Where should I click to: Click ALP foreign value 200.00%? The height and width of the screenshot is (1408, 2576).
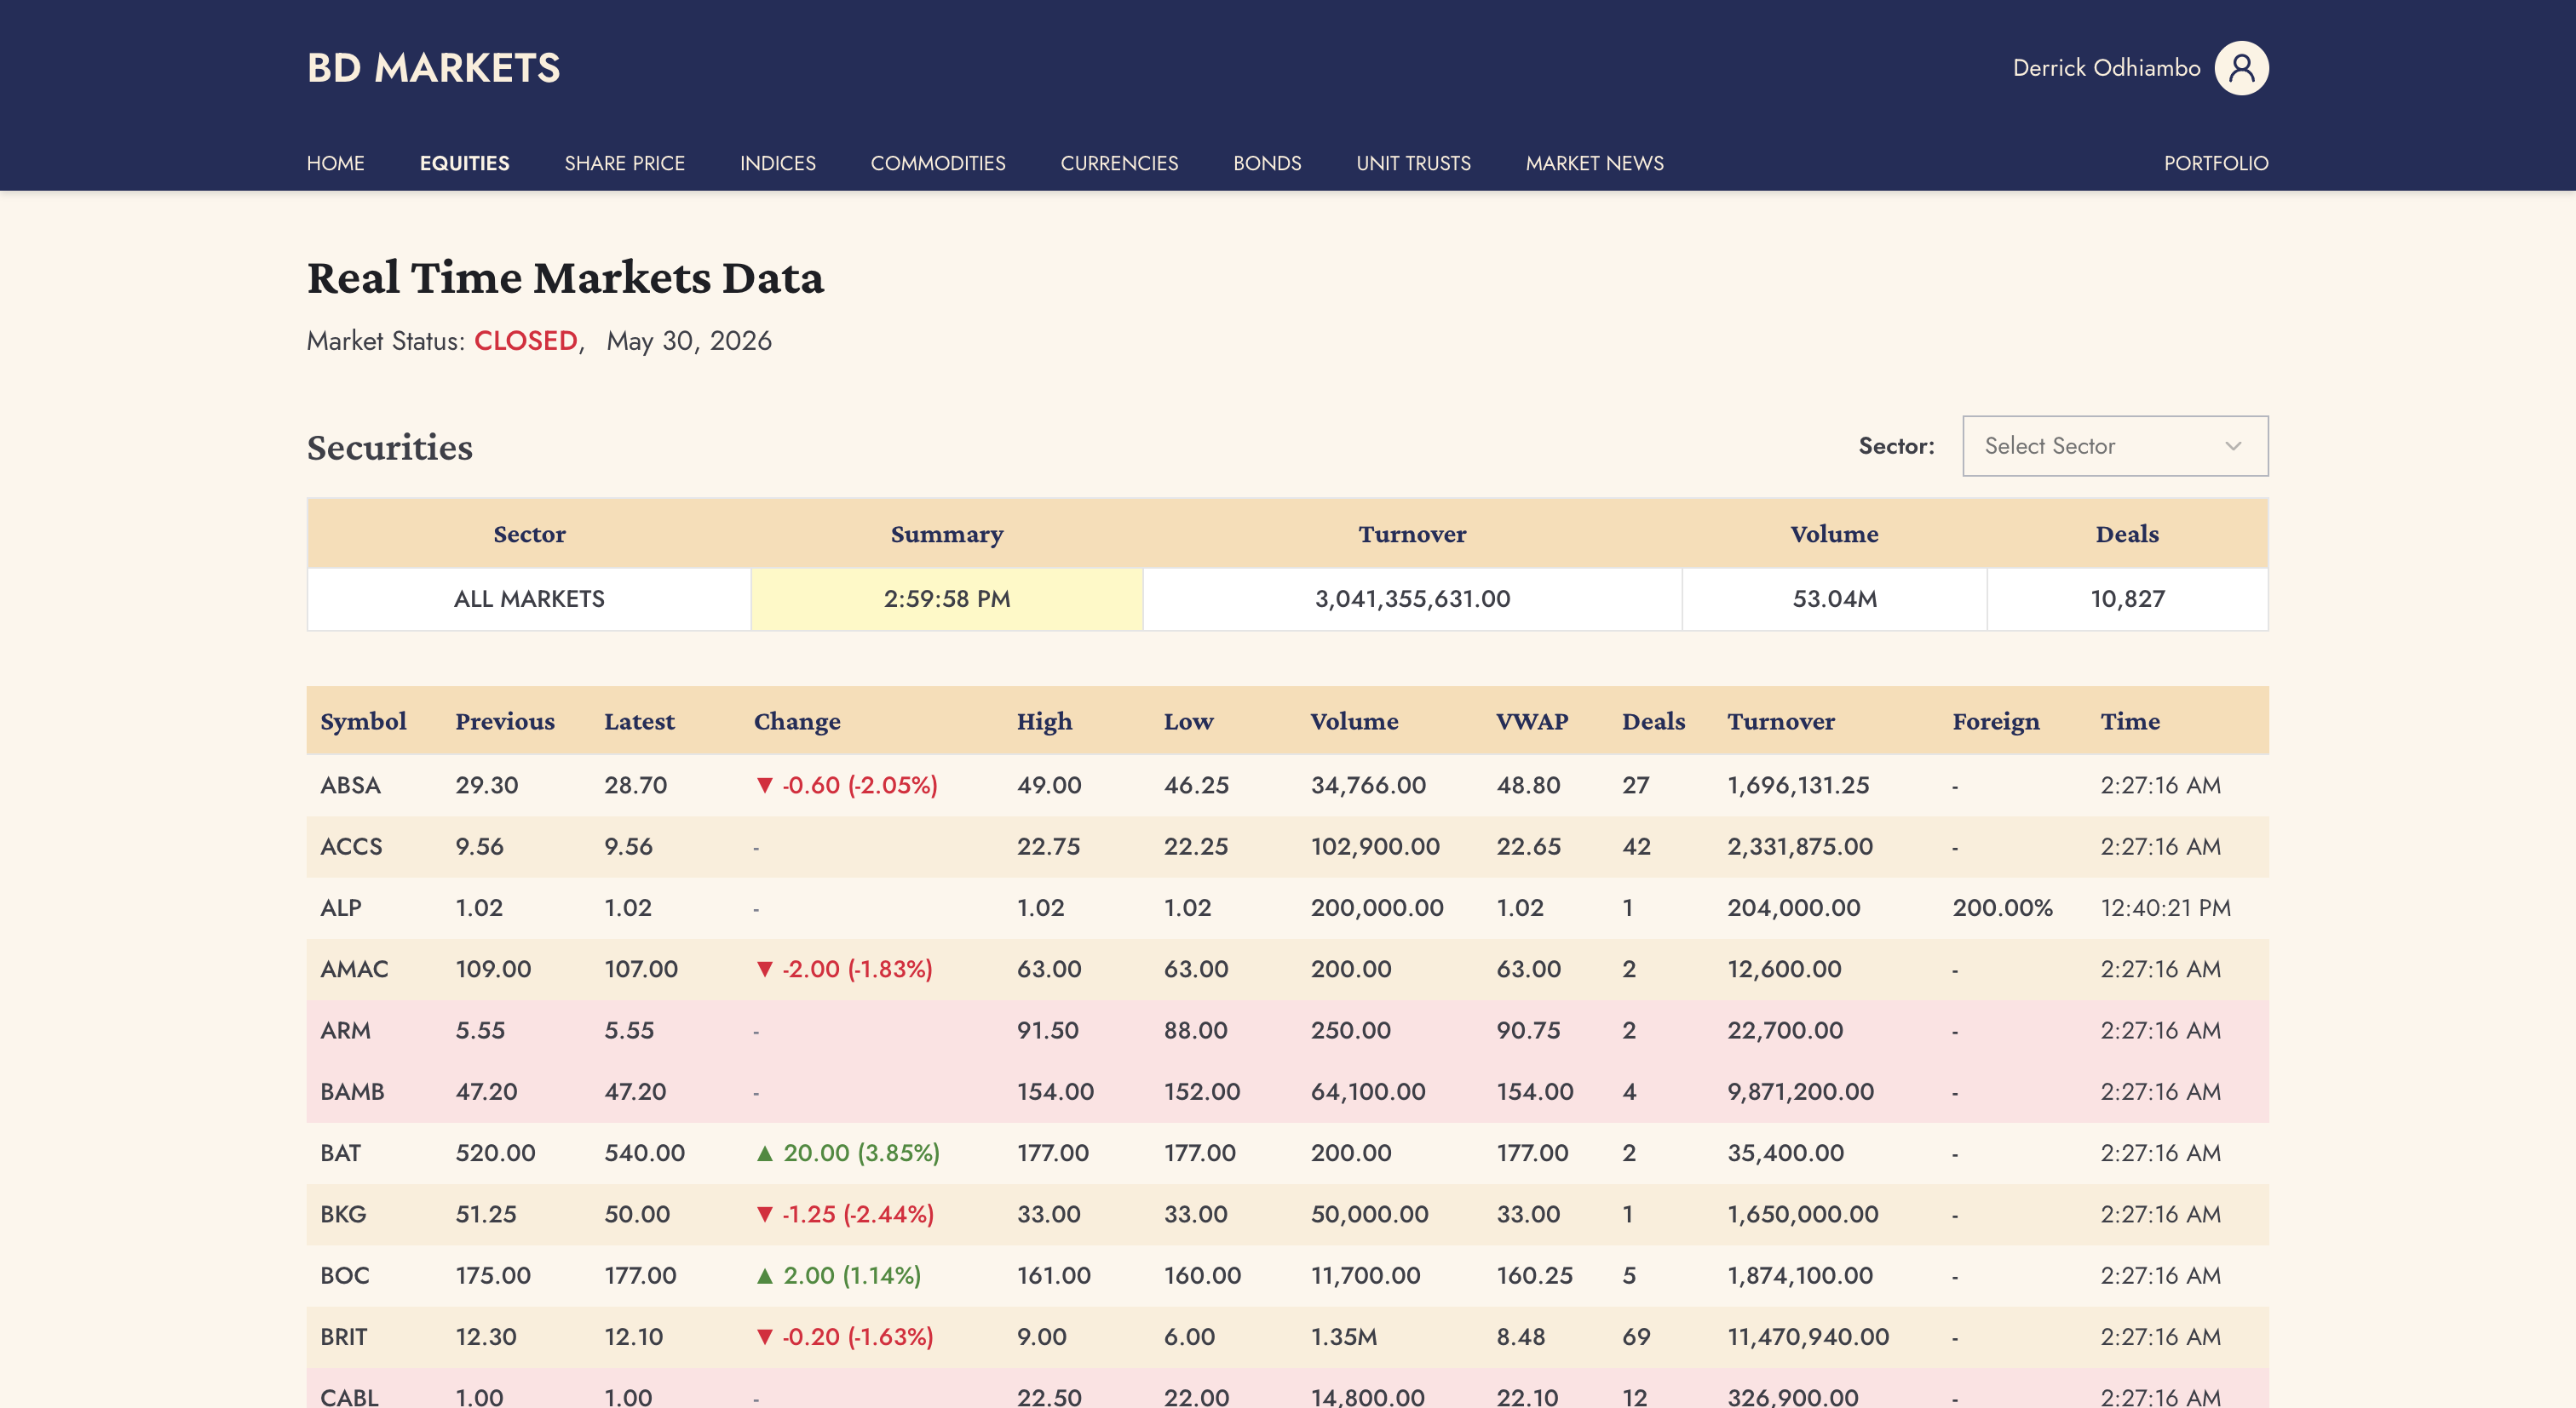(x=2002, y=907)
